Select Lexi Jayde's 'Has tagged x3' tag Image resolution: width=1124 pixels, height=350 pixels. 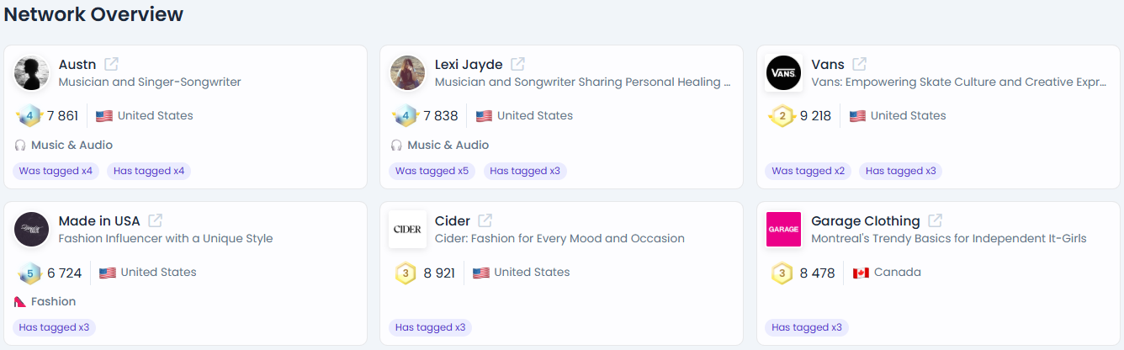(x=525, y=171)
